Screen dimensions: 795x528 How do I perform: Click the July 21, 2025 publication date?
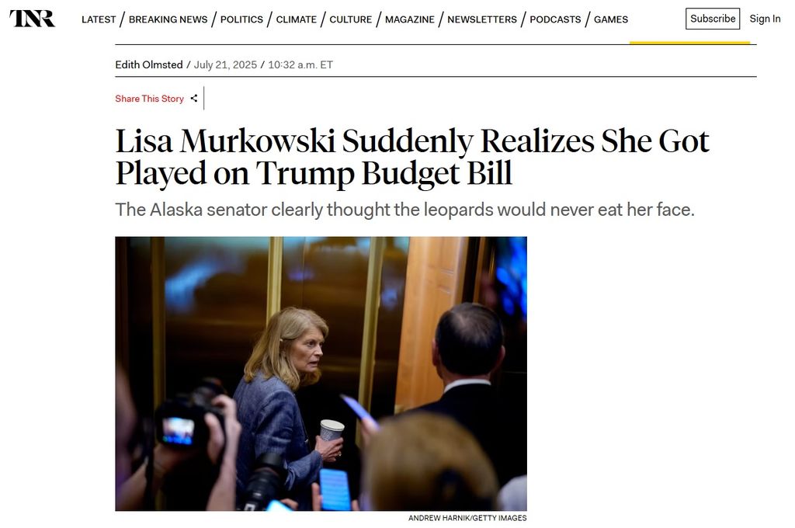(x=225, y=65)
